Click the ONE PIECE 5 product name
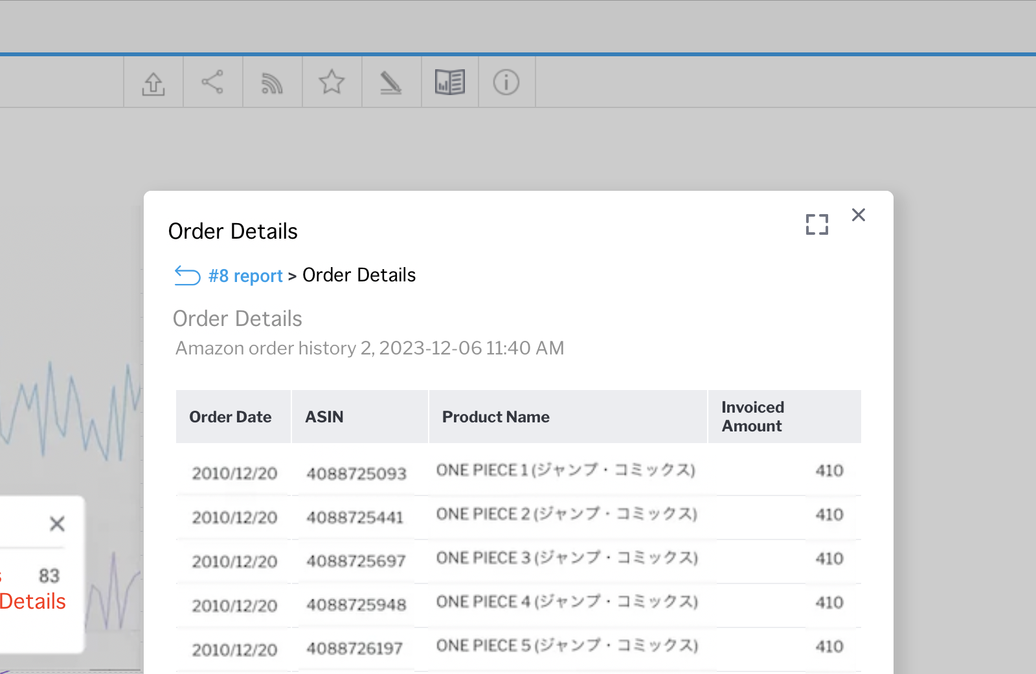Viewport: 1036px width, 674px height. [567, 646]
